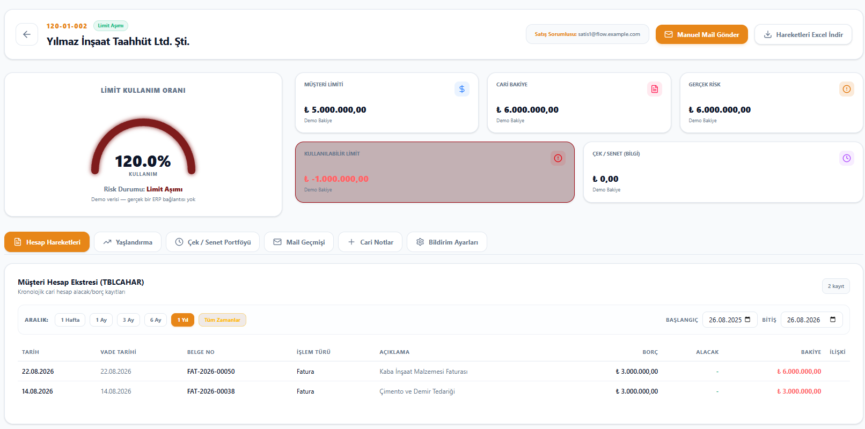Select the 1 Hafta range
865x429 pixels.
tap(70, 320)
